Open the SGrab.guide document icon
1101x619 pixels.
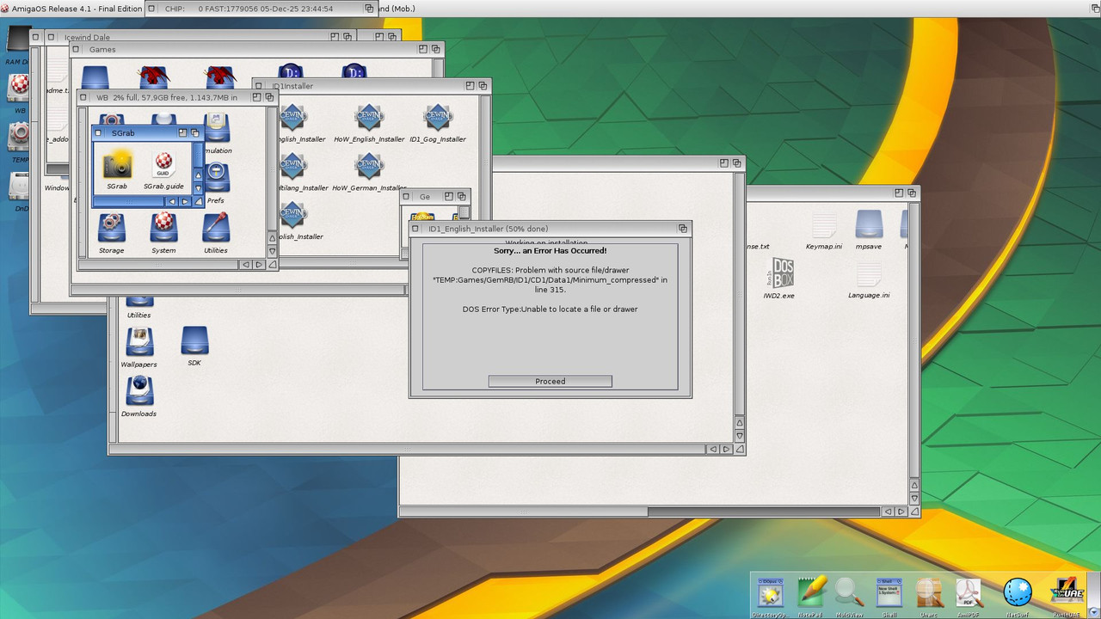pos(163,165)
